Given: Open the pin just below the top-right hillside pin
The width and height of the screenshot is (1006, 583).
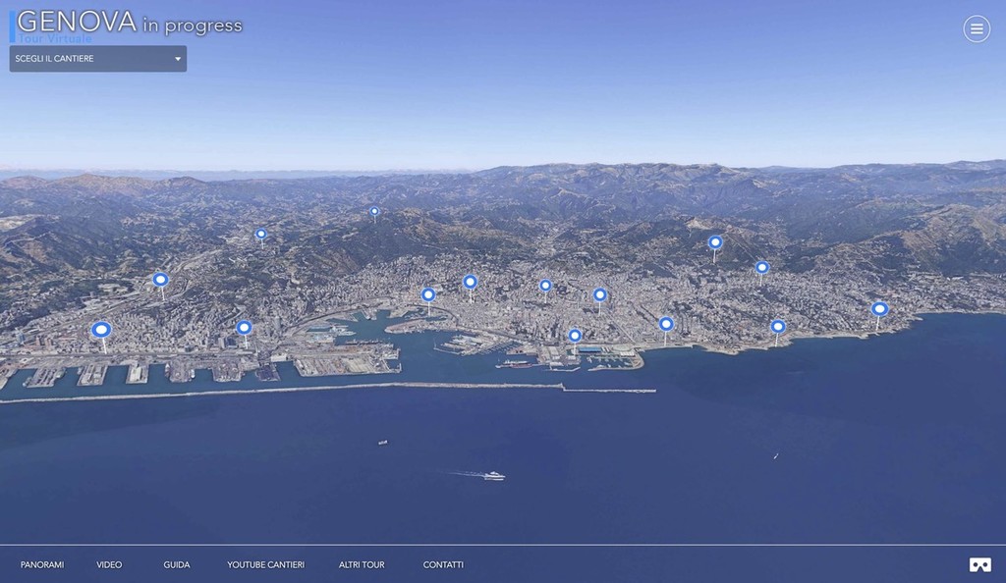Looking at the screenshot, I should tap(761, 267).
